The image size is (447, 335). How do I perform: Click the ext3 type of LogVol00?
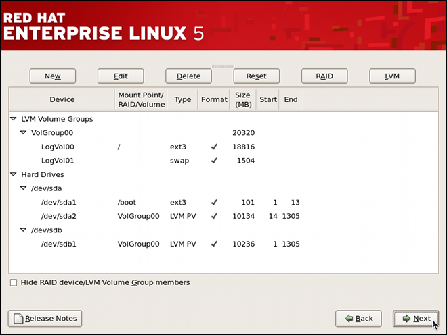tap(178, 147)
